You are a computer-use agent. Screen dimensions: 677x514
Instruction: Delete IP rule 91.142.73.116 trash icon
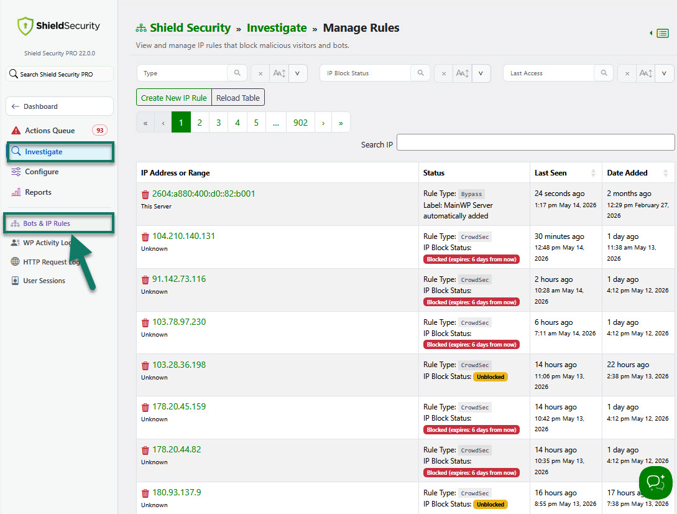[x=145, y=279]
